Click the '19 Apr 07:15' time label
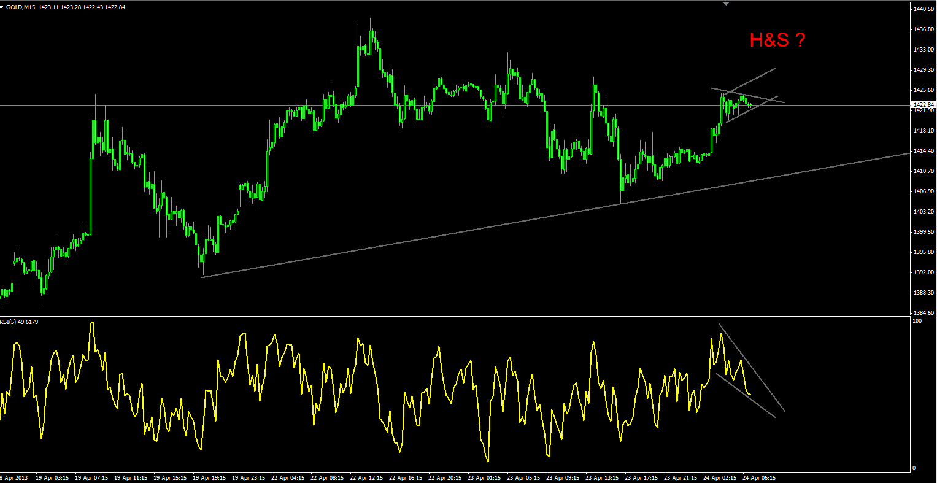Image resolution: width=937 pixels, height=483 pixels. point(91,477)
